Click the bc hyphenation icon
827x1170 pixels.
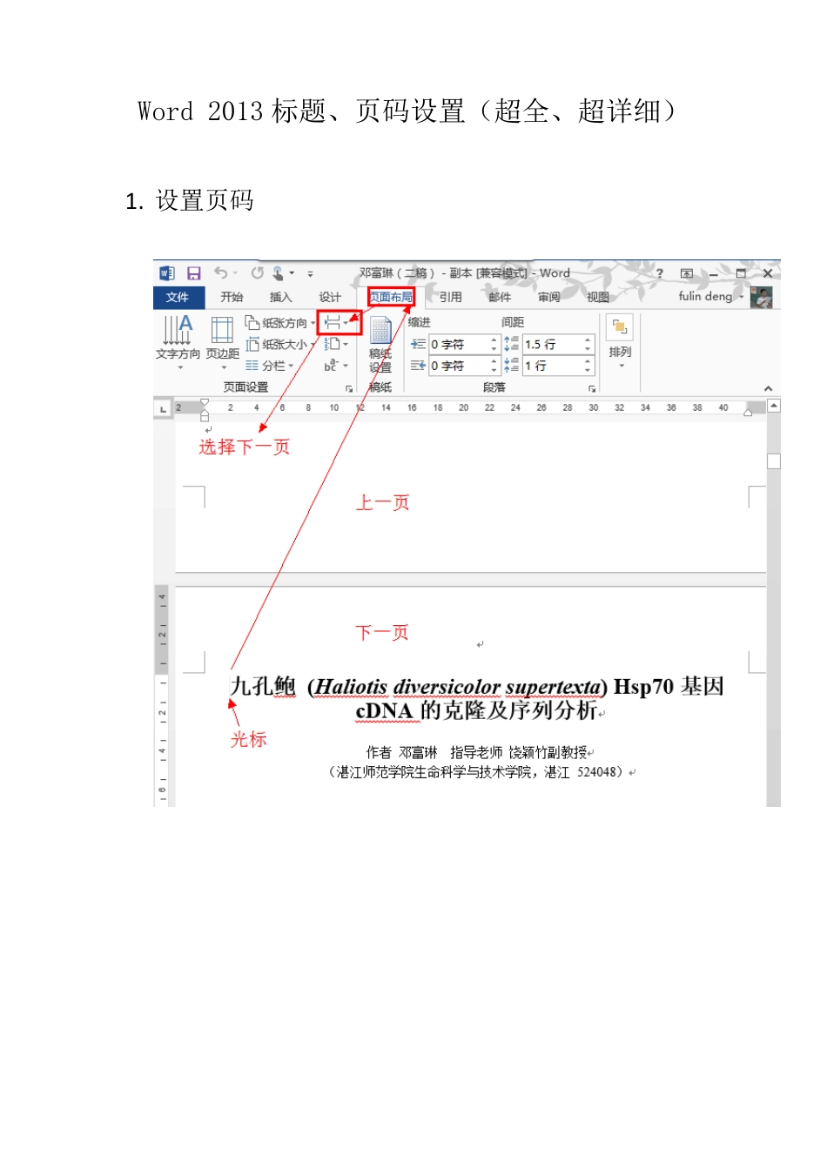pyautogui.click(x=336, y=366)
